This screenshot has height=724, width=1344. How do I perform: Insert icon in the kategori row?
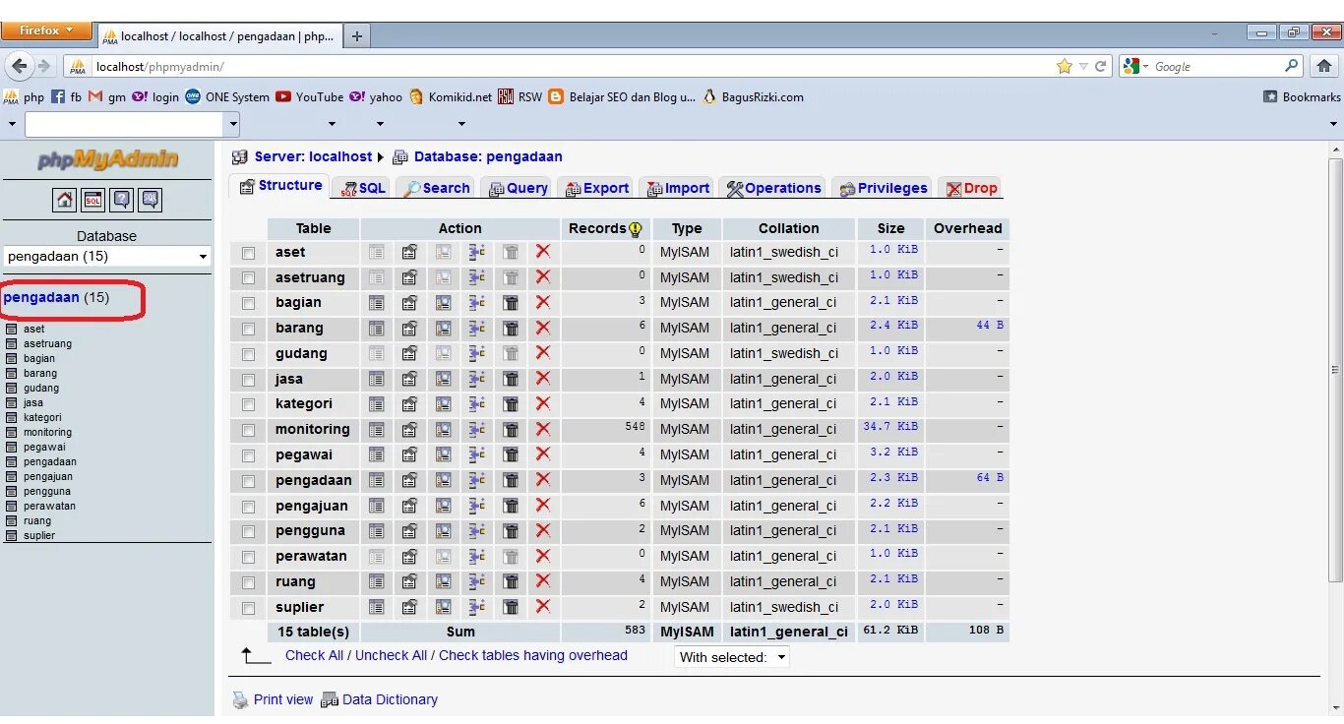(477, 403)
